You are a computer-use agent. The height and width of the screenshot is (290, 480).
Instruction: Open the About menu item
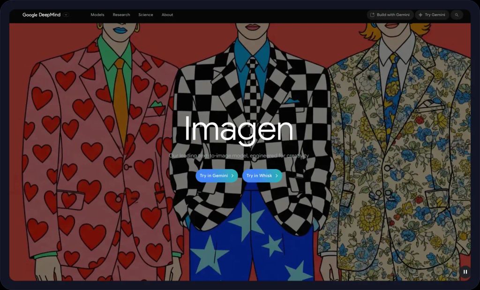coord(167,15)
